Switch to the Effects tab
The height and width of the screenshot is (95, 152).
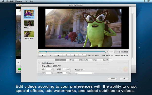[72, 60]
